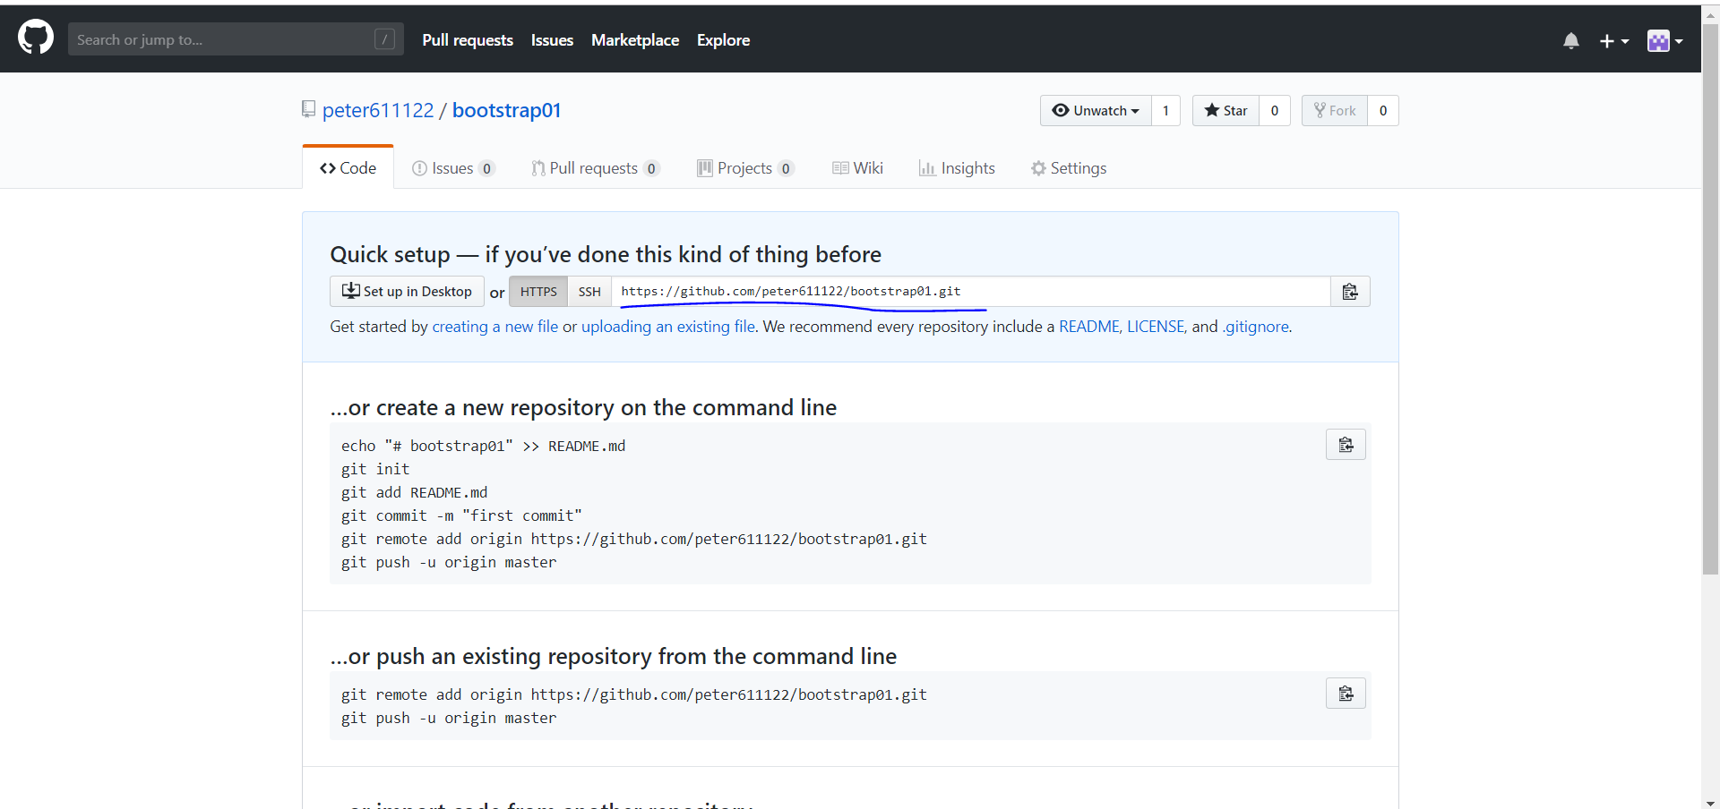Click the watchers count 1
This screenshot has width=1720, height=809.
point(1165,110)
